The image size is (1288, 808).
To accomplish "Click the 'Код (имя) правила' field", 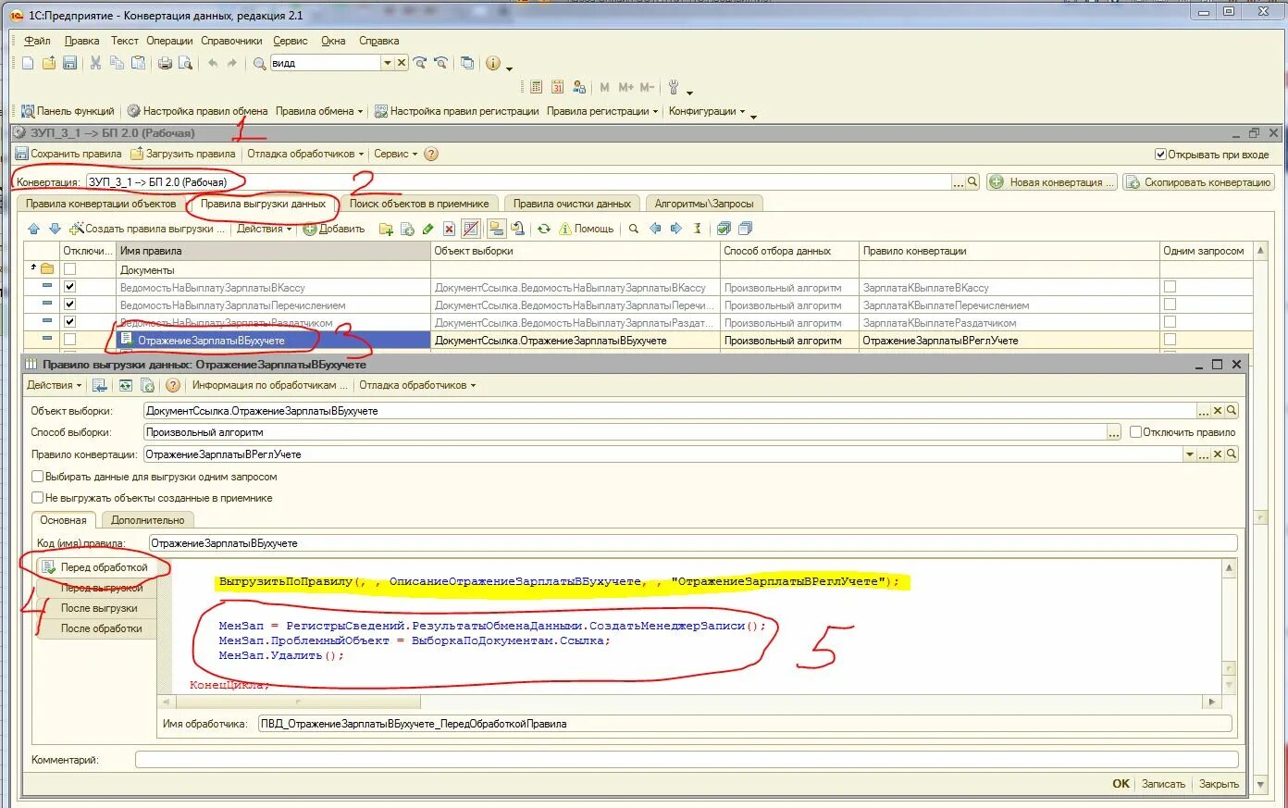I will 693,543.
